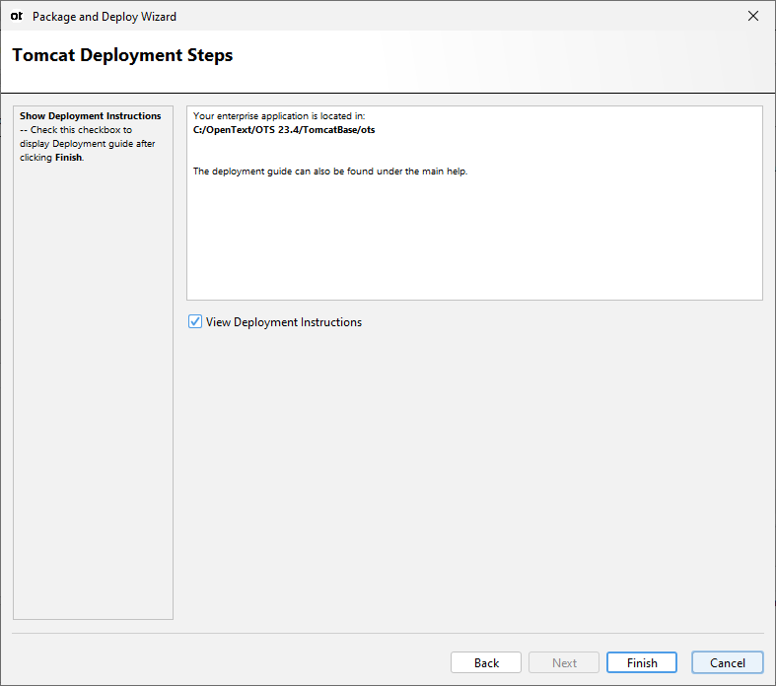The image size is (776, 686).
Task: Uncheck View Deployment Instructions checkbox
Action: click(x=195, y=321)
